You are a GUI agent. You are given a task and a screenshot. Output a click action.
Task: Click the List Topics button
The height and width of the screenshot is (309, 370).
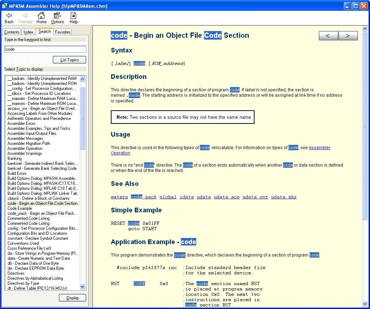coord(69,60)
